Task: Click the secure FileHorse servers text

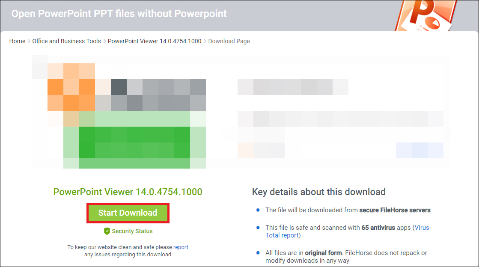Action: tap(395, 210)
